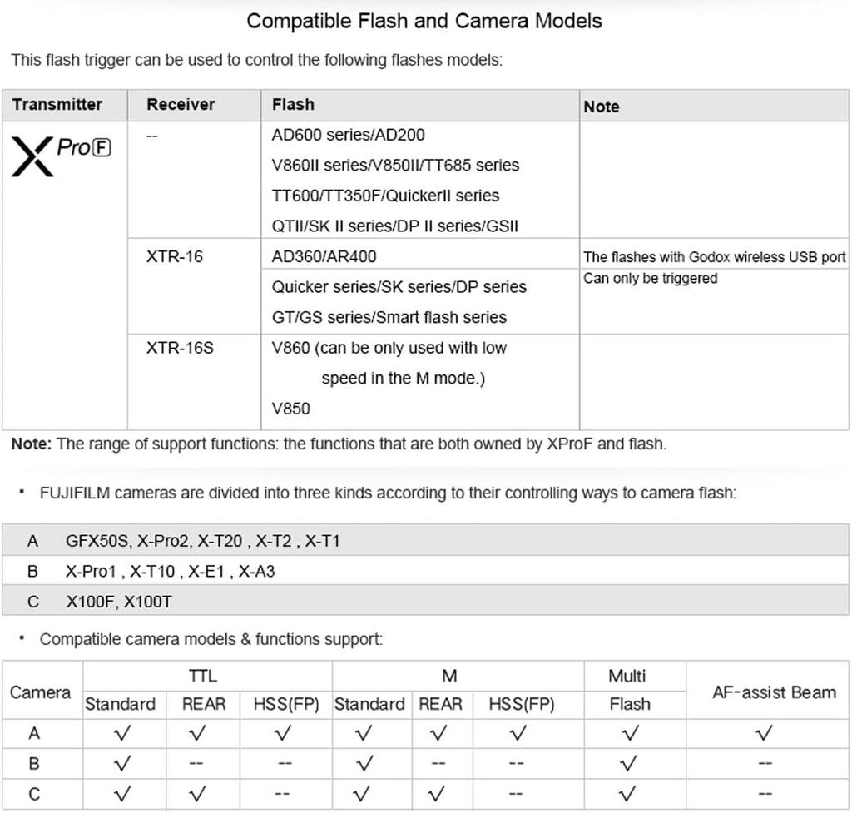Click the AD360/AR400 flash entry

324,257
